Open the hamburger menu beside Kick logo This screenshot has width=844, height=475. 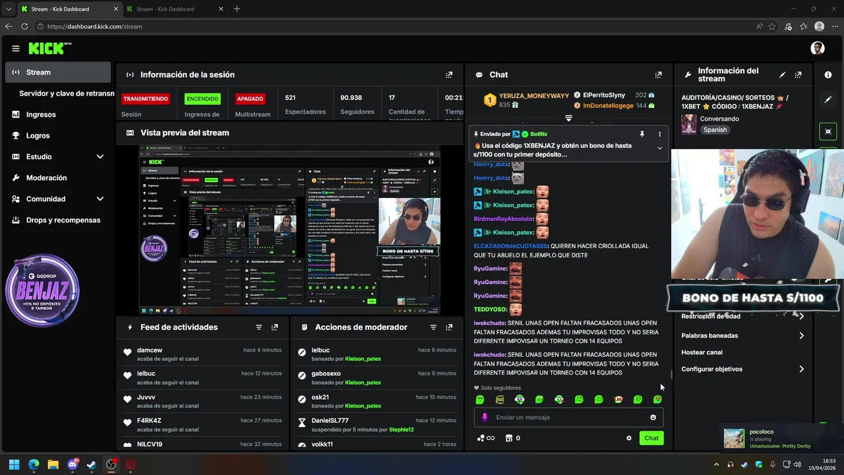pyautogui.click(x=16, y=48)
